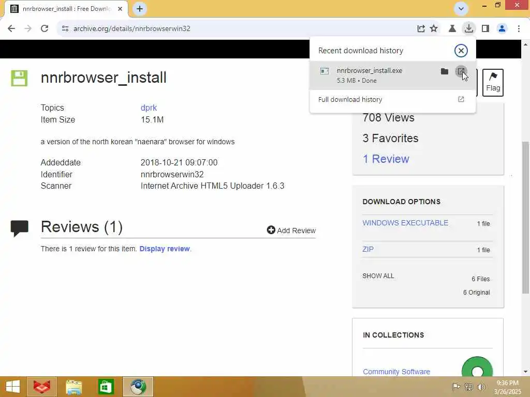Toggle the downloads toolbar button
530x397 pixels.
[x=469, y=29]
